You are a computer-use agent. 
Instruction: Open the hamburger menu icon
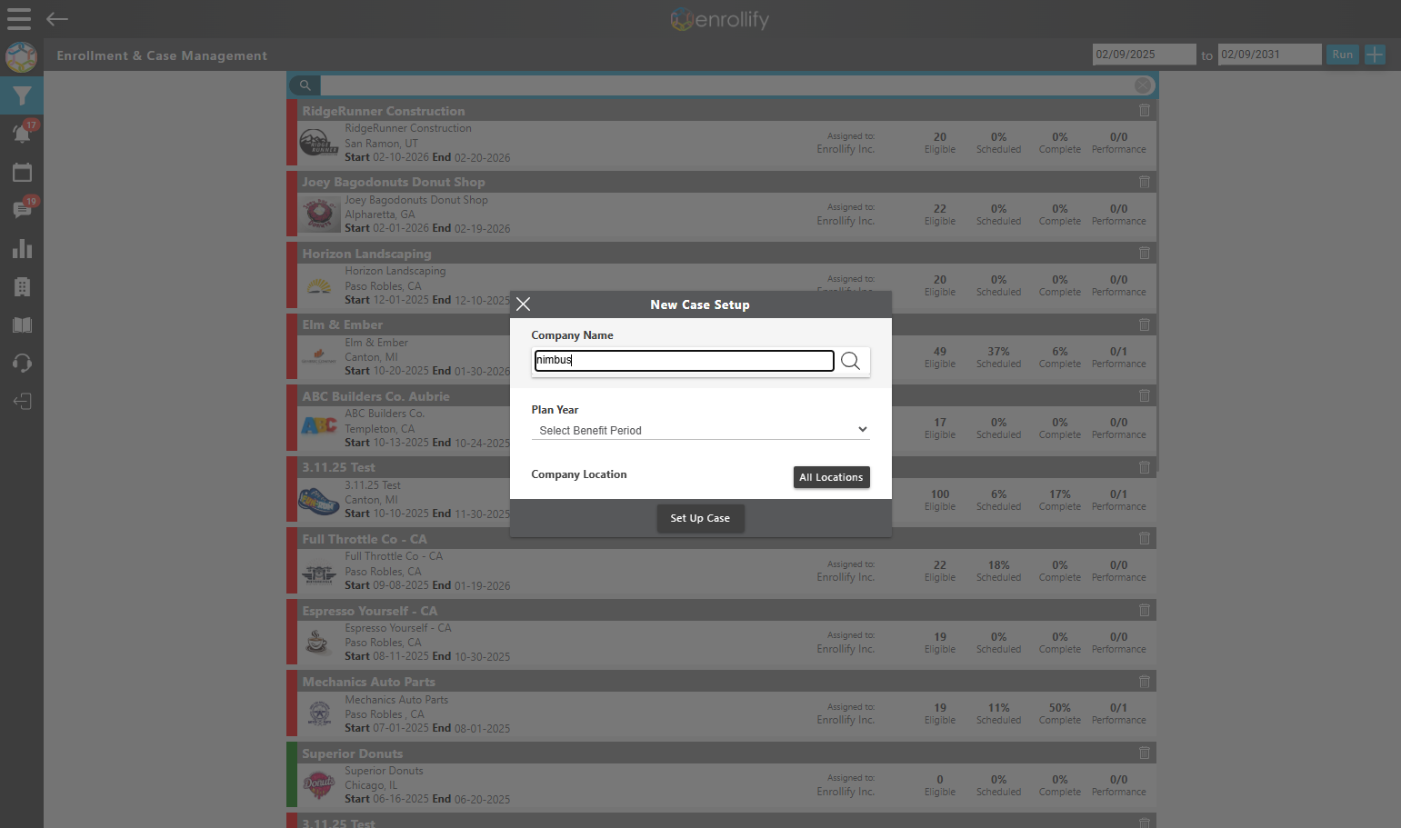click(x=19, y=19)
